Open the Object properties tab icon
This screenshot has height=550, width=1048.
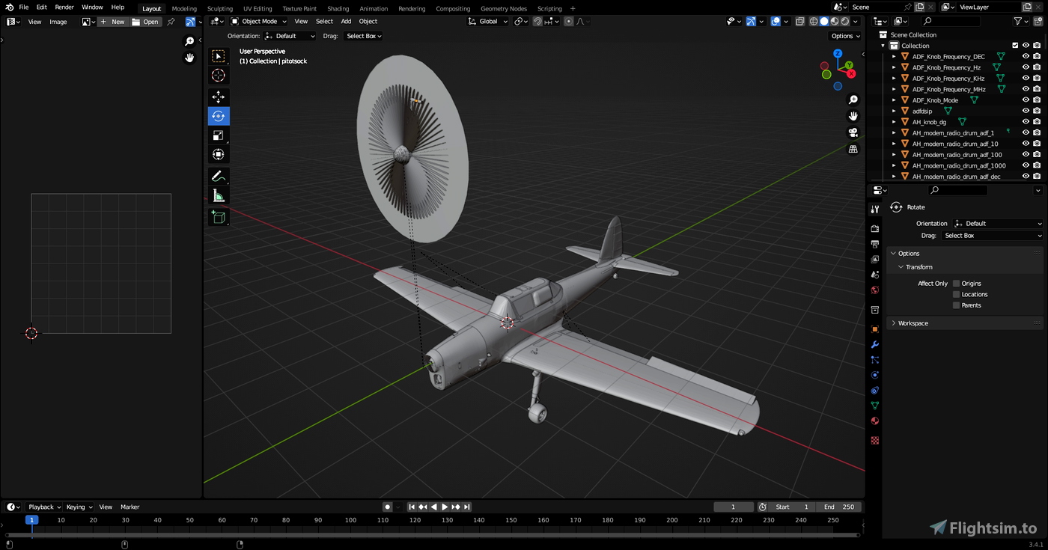point(874,329)
